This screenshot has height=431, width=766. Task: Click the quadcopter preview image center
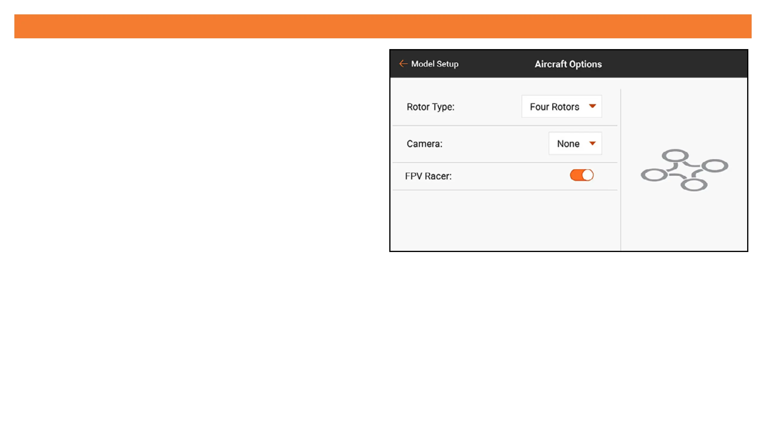click(684, 170)
